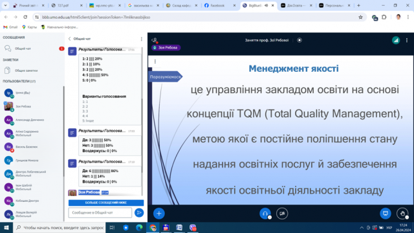414x233 pixels.
Task: Toggle the webcam sharing button
Action: tap(282, 214)
